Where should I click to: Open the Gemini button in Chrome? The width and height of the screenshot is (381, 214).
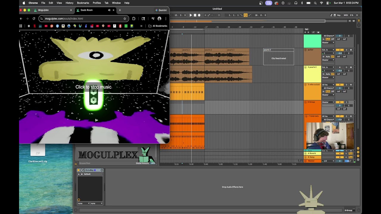[x=161, y=10]
